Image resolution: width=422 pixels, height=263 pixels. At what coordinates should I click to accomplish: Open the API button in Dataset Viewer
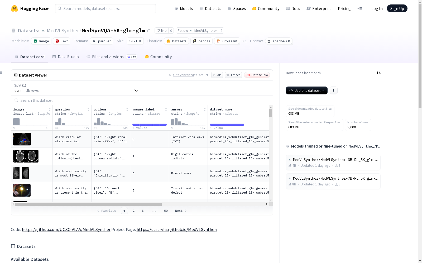pos(217,75)
